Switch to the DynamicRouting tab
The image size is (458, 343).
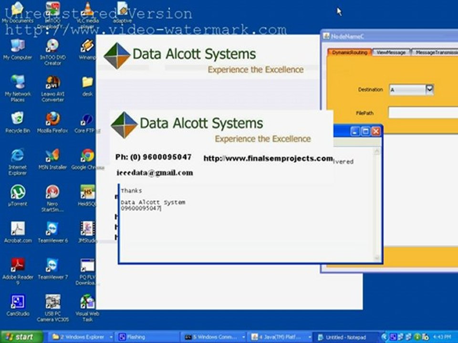[x=349, y=52]
